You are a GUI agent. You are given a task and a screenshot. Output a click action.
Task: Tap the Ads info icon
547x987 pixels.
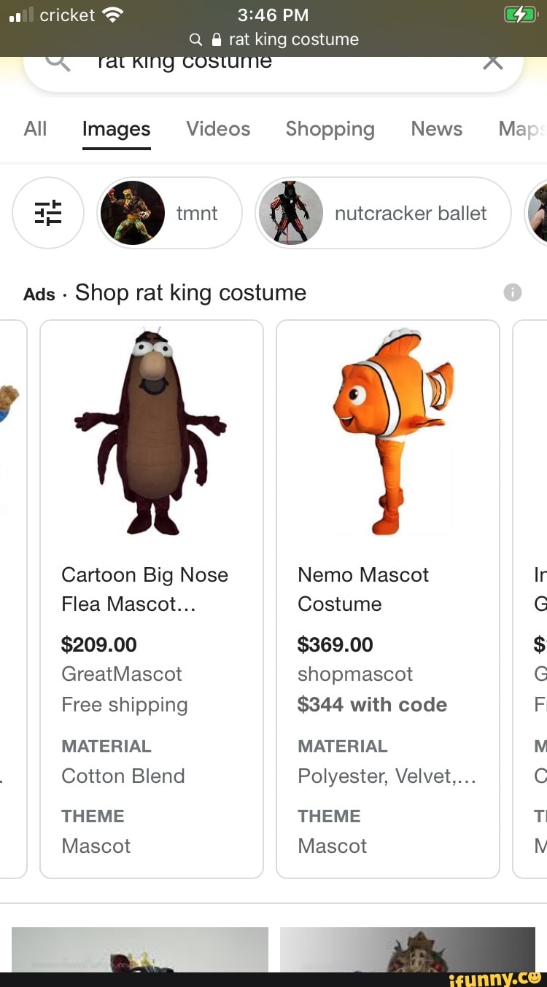[513, 292]
